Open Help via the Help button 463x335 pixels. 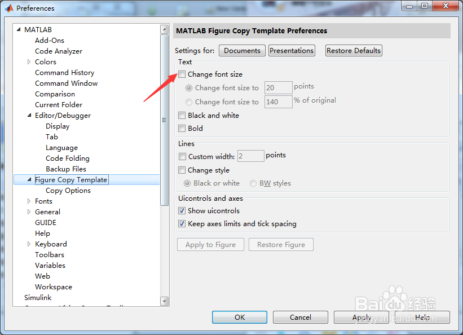coord(422,318)
